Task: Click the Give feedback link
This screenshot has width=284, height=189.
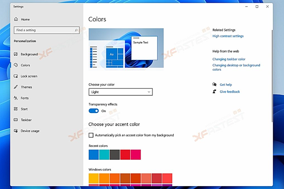Action: 230,92
